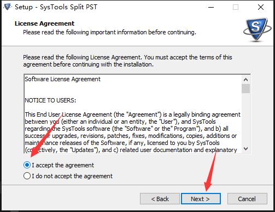Screen dimensions: 275x212
Task: Click the 'License Agreement' heading
Action: [45, 23]
